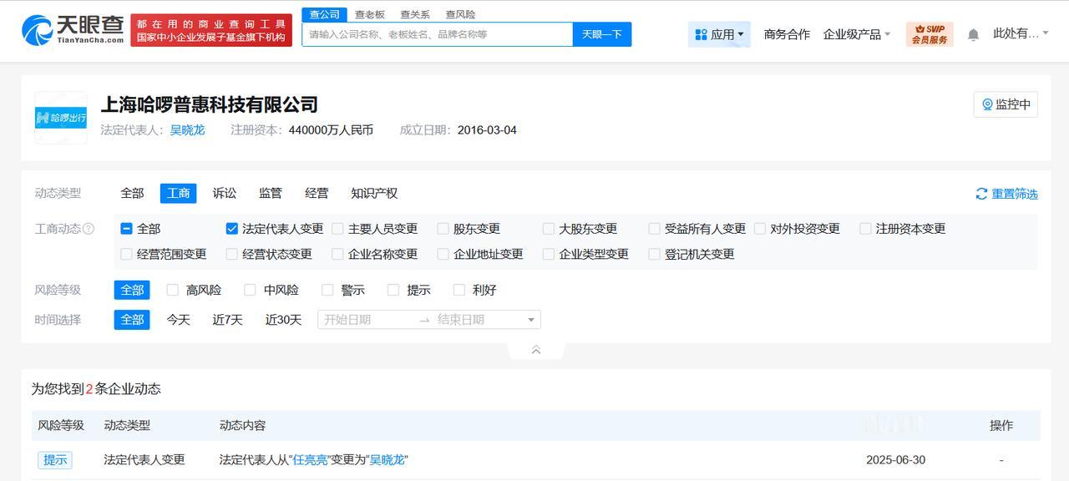Collapse the filter panel with the double chevron
The height and width of the screenshot is (481, 1069).
[x=536, y=350]
